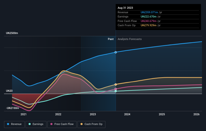Click the UK£79.929m cash from op value
Screen dimensions: 206x131
pyautogui.click(x=149, y=25)
